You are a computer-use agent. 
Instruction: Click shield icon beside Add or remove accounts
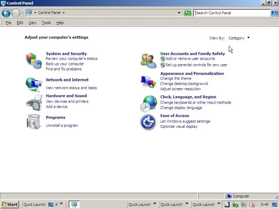coord(163,59)
